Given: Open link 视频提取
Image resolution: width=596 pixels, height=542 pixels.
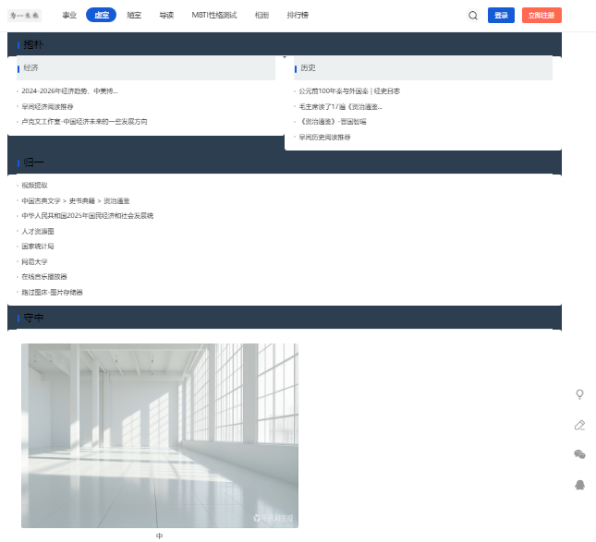Looking at the screenshot, I should click(34, 186).
